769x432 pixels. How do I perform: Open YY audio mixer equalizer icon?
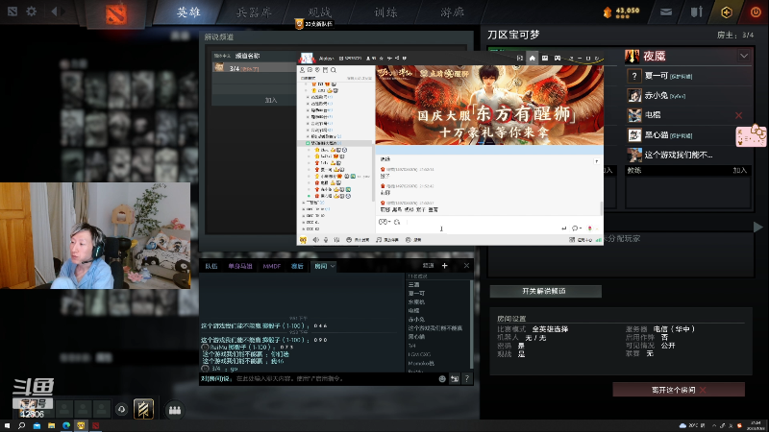pos(336,240)
